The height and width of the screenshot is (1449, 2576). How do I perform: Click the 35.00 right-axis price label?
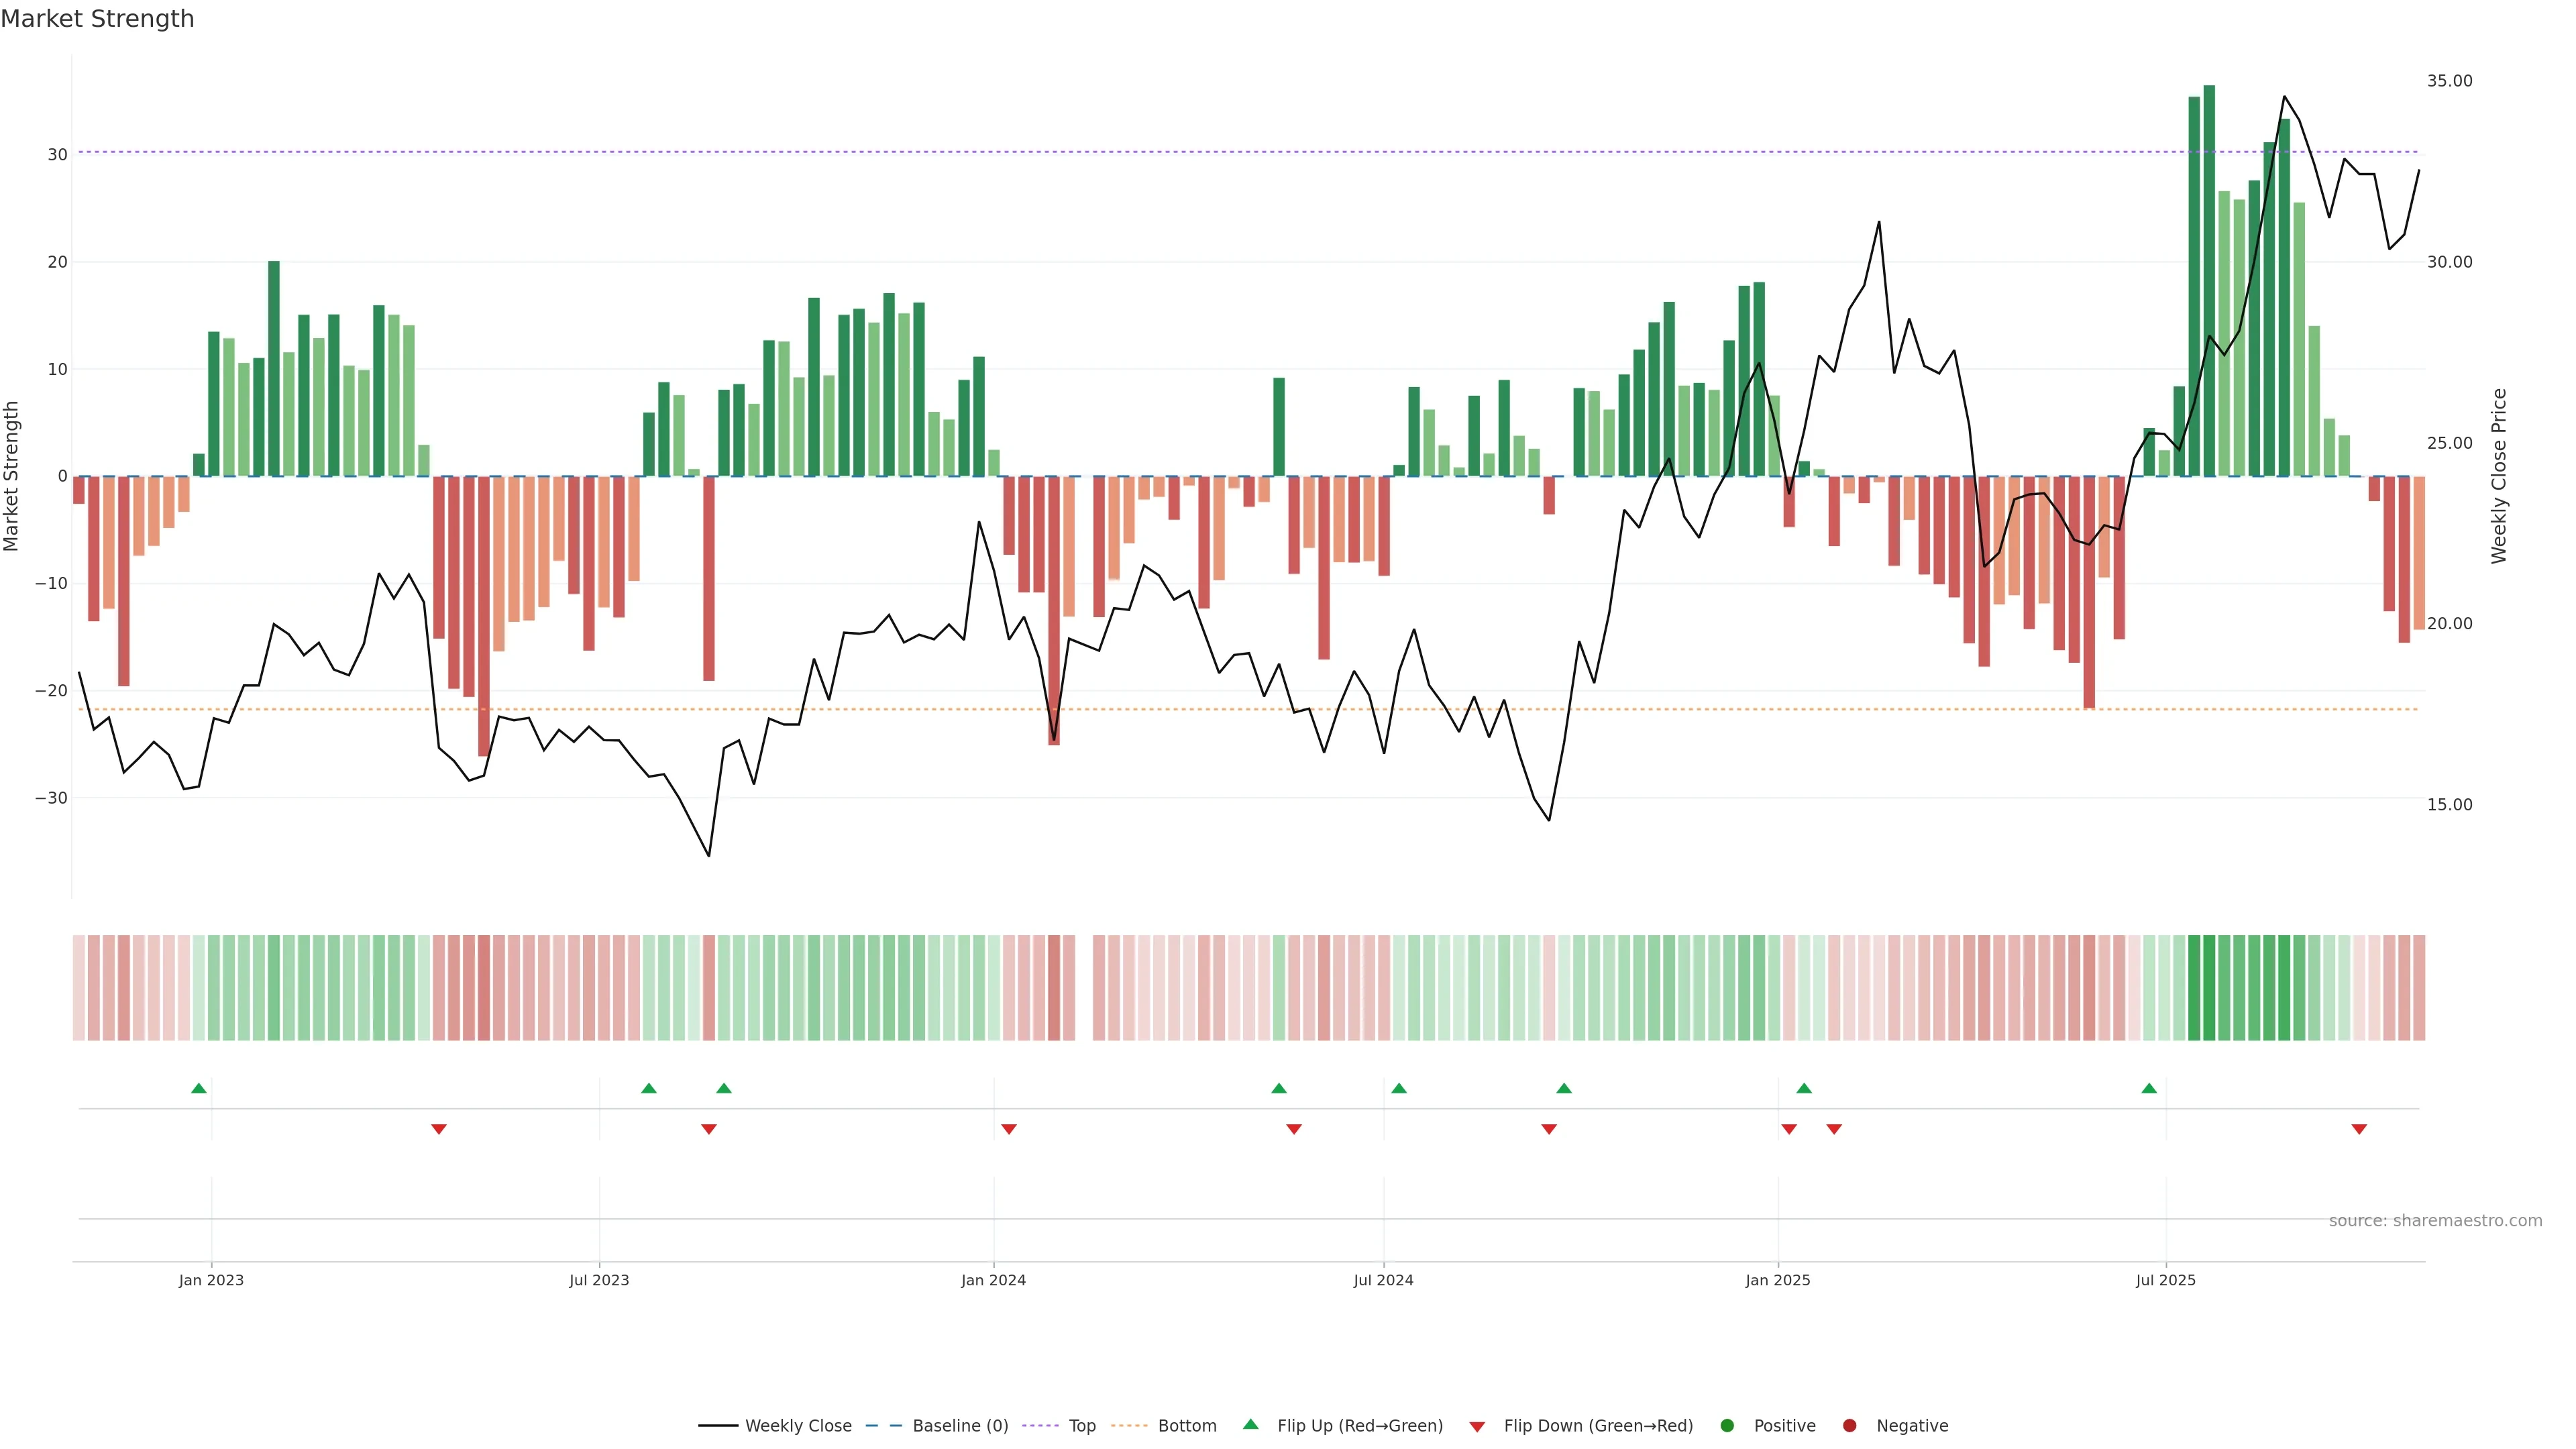pos(2449,81)
